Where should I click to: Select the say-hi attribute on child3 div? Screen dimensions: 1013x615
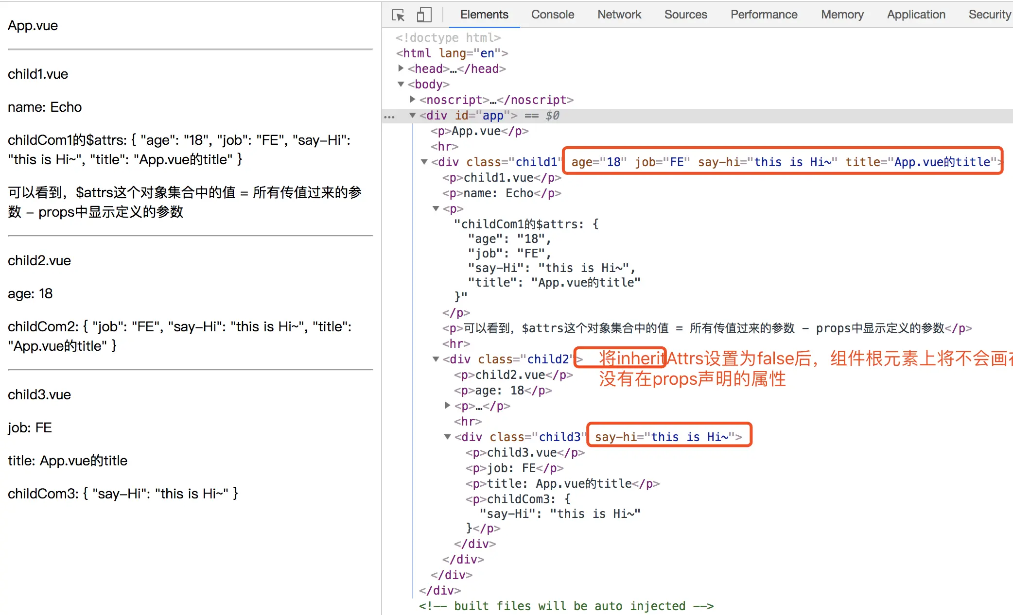click(616, 437)
